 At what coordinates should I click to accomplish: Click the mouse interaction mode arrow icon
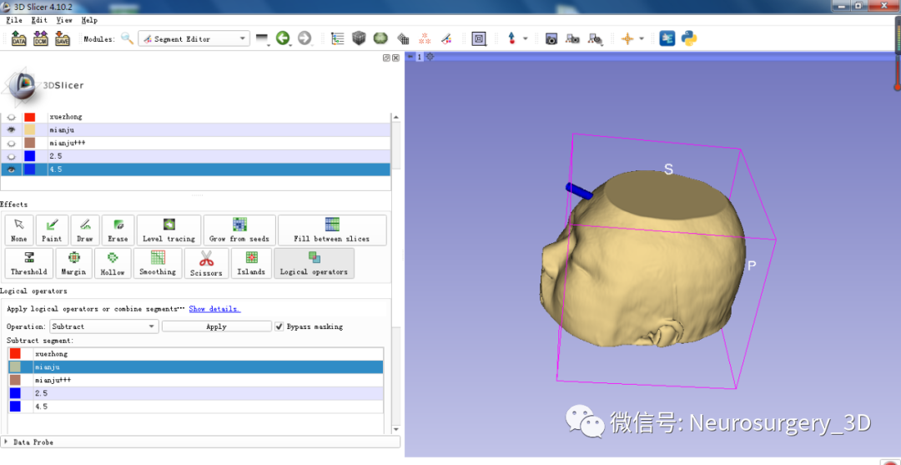(x=511, y=38)
